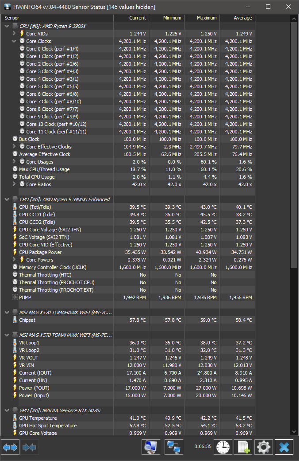Click the shrink columns arrows toolbar icon
This screenshot has width=300, height=461.
29,447
